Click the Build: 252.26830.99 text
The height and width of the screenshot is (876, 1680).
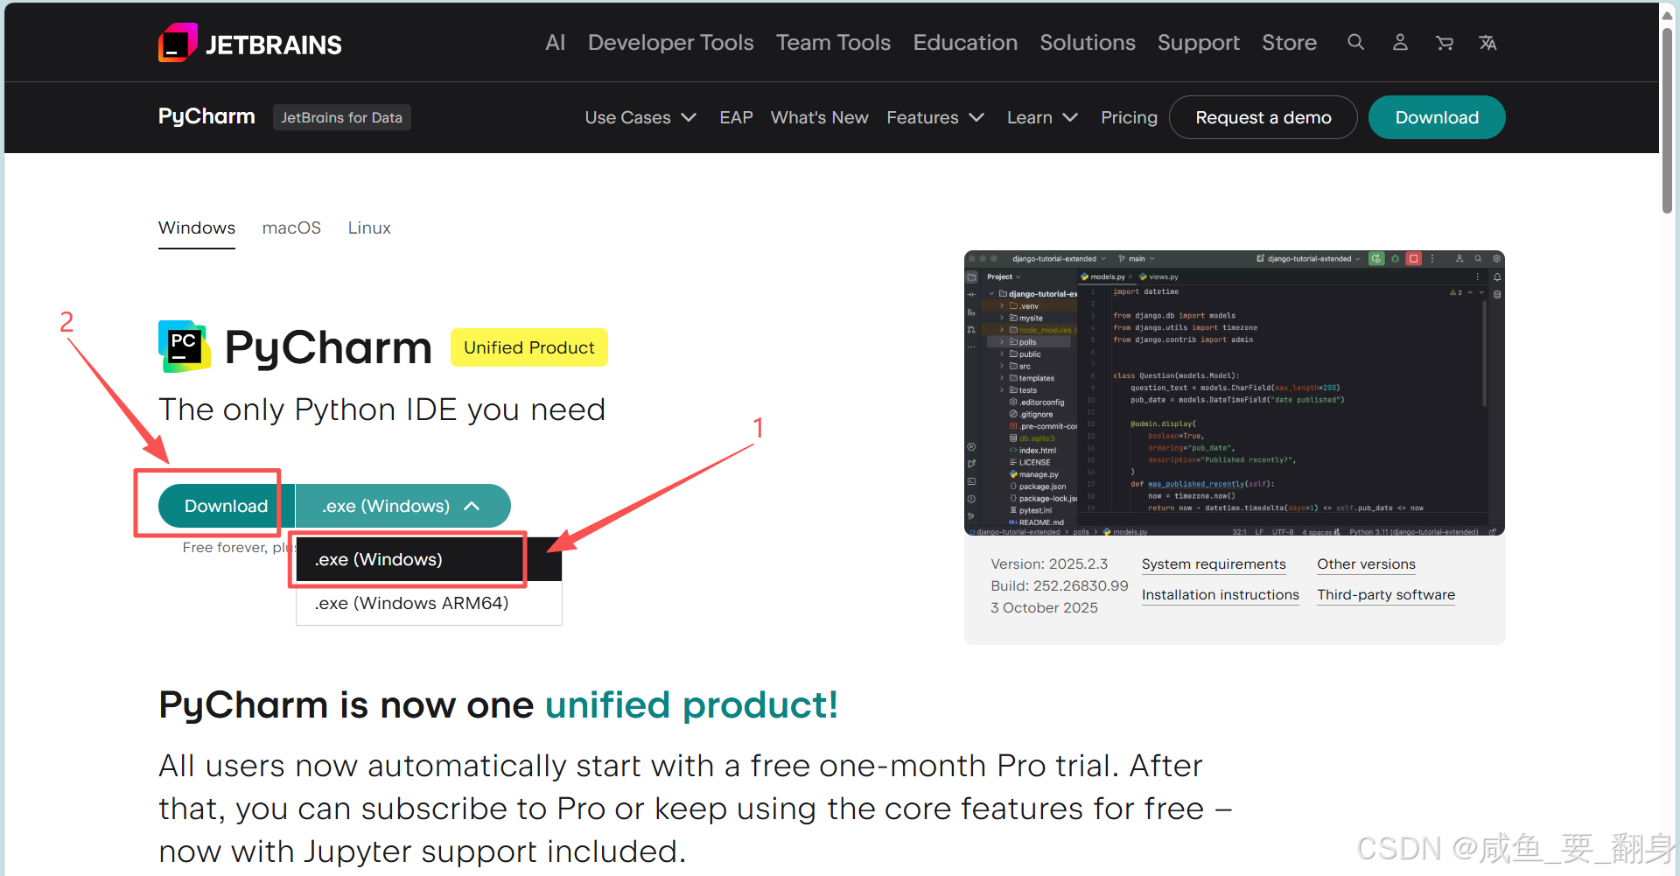click(x=1060, y=586)
